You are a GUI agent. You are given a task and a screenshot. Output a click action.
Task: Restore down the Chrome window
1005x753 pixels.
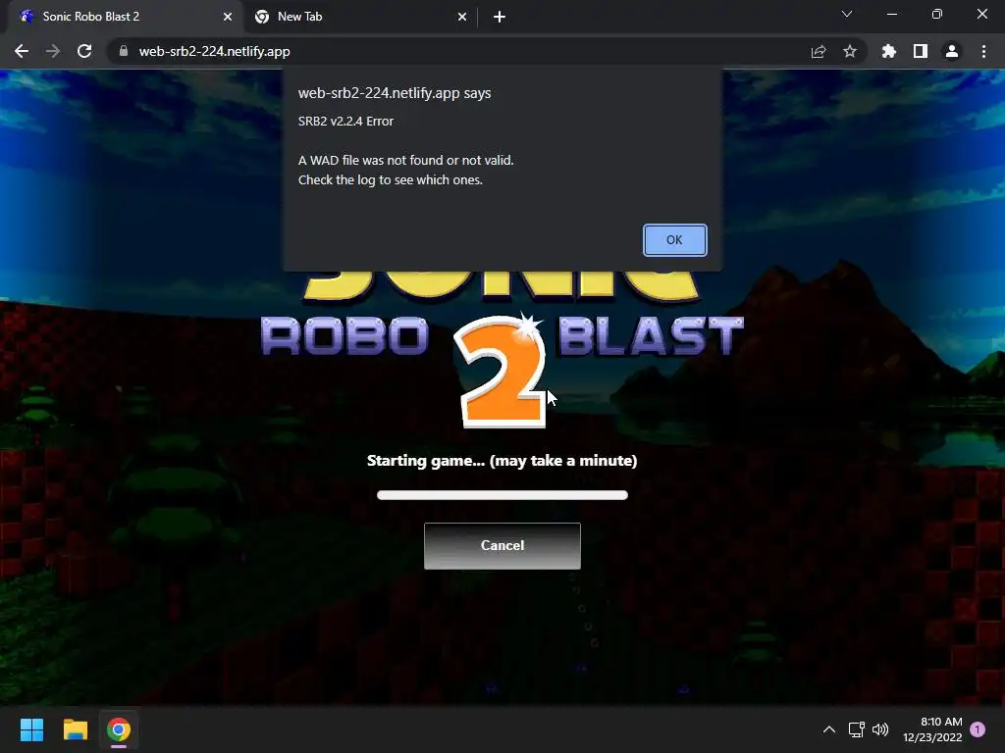point(937,14)
